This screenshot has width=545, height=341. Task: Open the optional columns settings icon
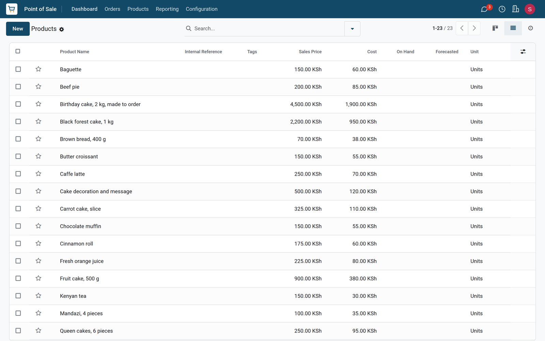pyautogui.click(x=523, y=51)
